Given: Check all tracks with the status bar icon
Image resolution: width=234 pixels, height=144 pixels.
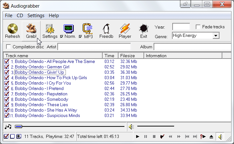Looking at the screenshot, I should click(x=6, y=136).
